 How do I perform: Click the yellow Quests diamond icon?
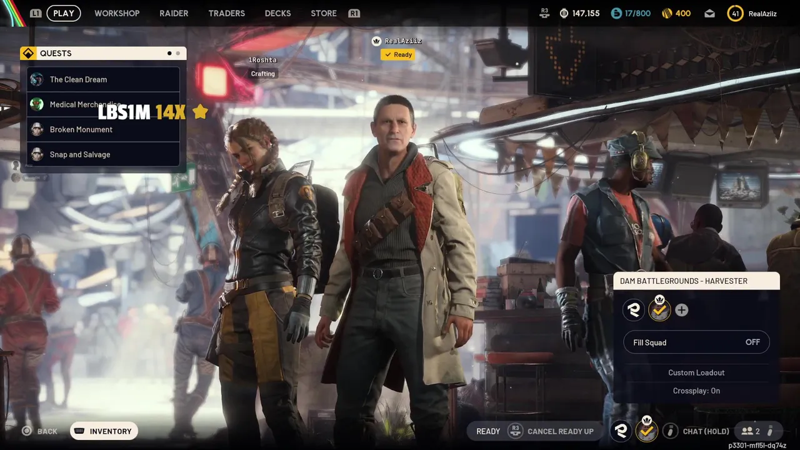click(27, 53)
